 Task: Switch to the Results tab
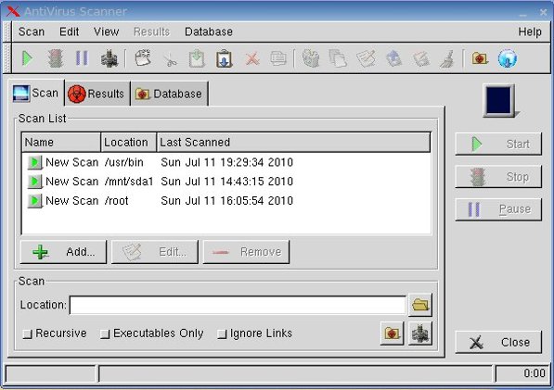[97, 94]
